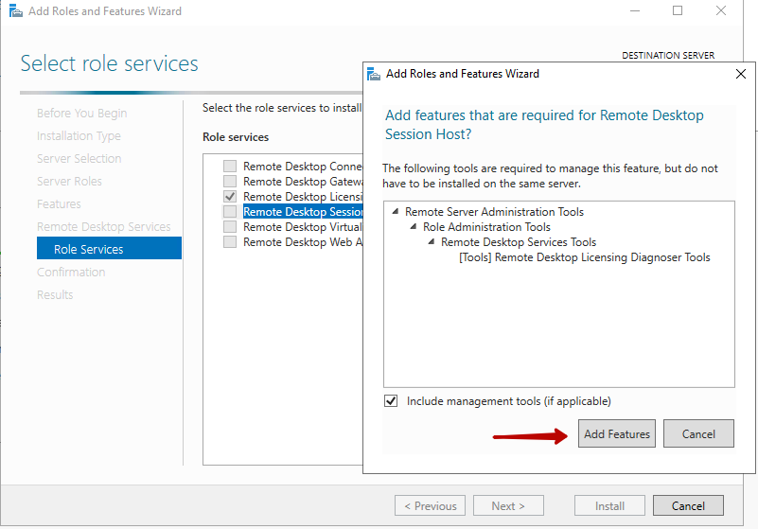Enable the Remote Desktop Connection Broker checkbox
This screenshot has width=758, height=529.
(230, 167)
